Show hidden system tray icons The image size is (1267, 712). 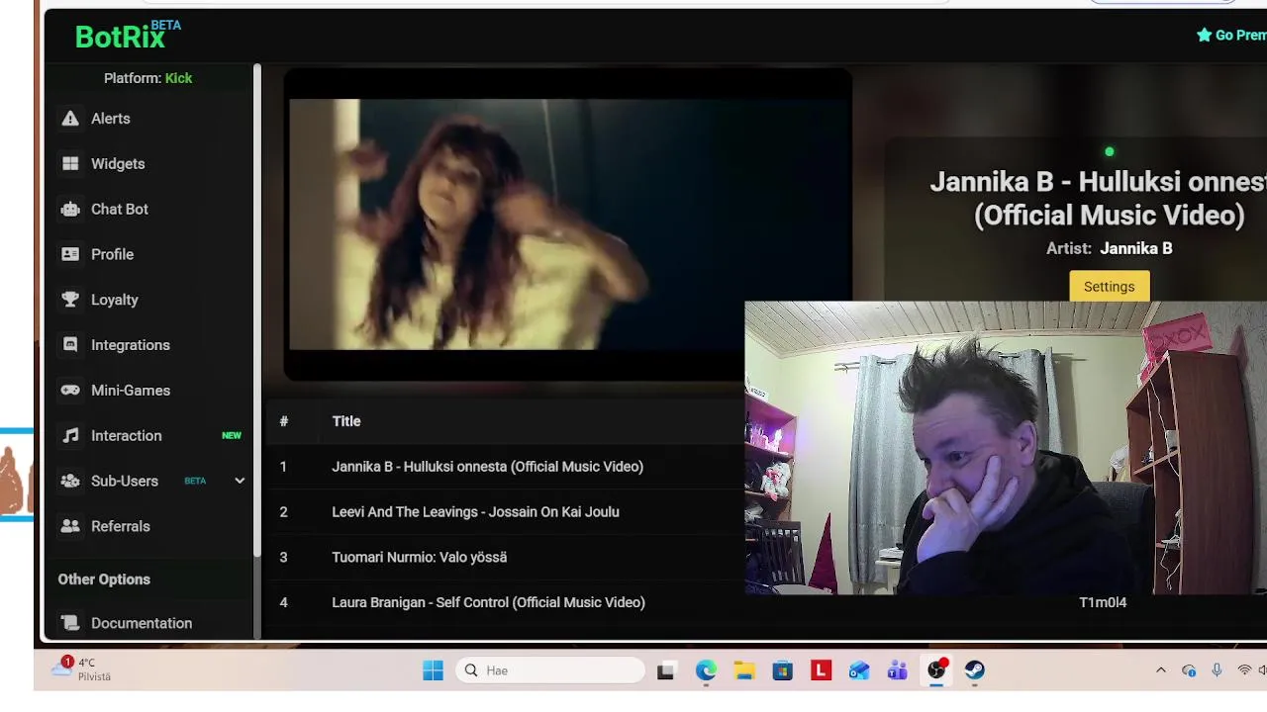point(1161,670)
